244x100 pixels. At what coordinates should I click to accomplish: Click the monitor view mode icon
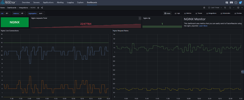click(x=238, y=8)
